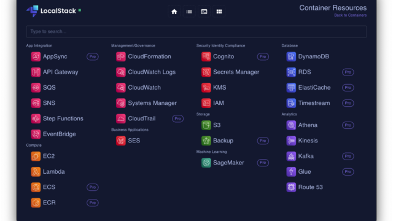Image resolution: width=393 pixels, height=221 pixels.
Task: Select the grid view icon in the toolbar
Action: pyautogui.click(x=219, y=12)
